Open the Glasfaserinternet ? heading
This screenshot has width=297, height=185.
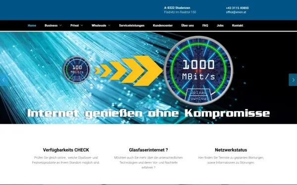tap(148, 150)
